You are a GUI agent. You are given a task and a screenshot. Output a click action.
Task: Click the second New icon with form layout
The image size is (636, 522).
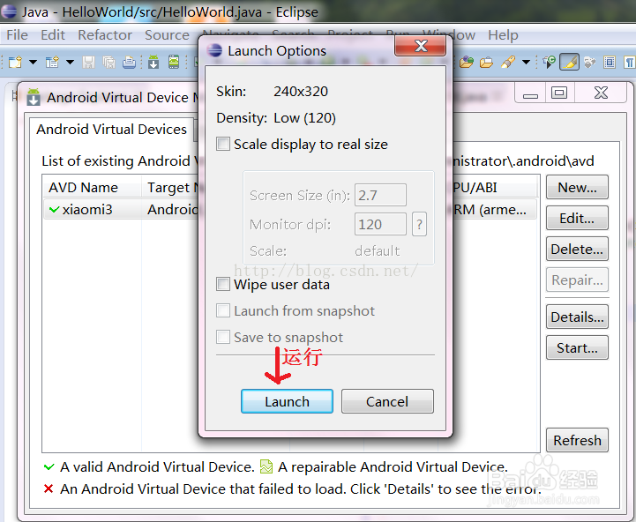coord(52,62)
